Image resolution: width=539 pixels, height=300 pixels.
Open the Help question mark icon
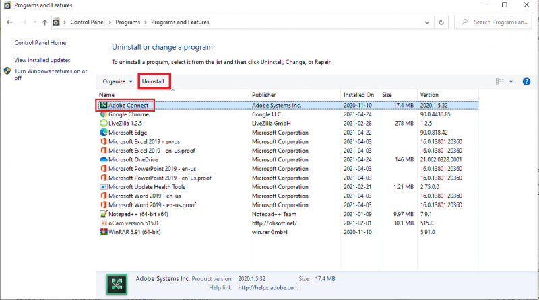pyautogui.click(x=526, y=81)
